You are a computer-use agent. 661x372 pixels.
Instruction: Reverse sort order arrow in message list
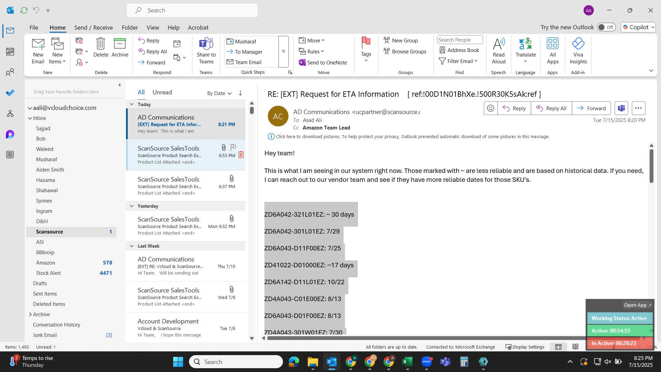(x=240, y=93)
